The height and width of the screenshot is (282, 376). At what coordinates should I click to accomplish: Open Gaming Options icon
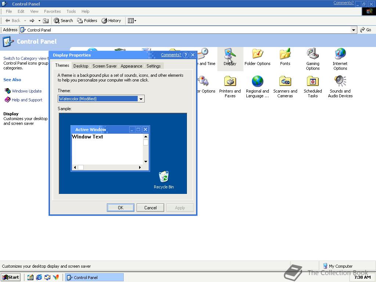tap(313, 59)
